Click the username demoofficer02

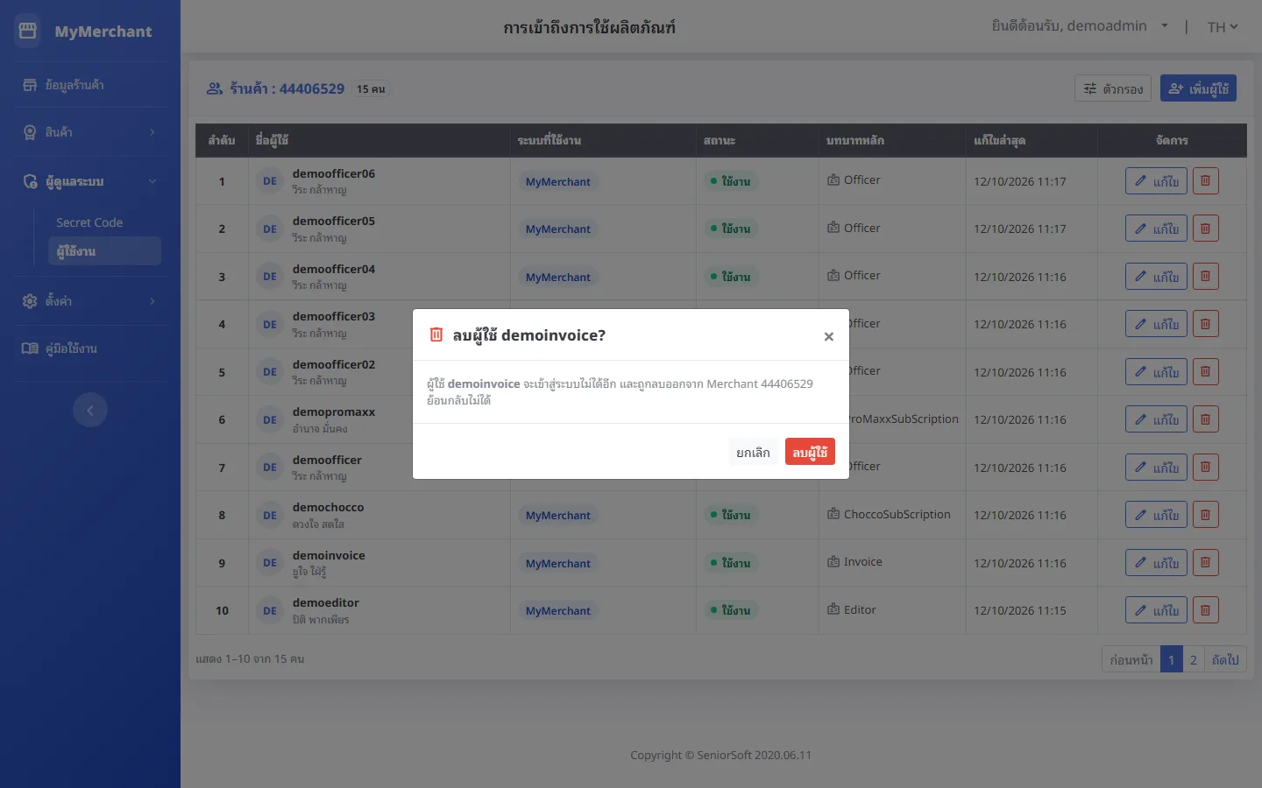pyautogui.click(x=334, y=364)
